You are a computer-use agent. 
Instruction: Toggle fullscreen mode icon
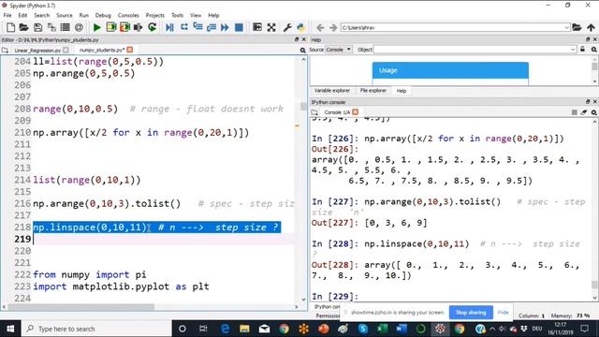pyautogui.click(x=271, y=27)
